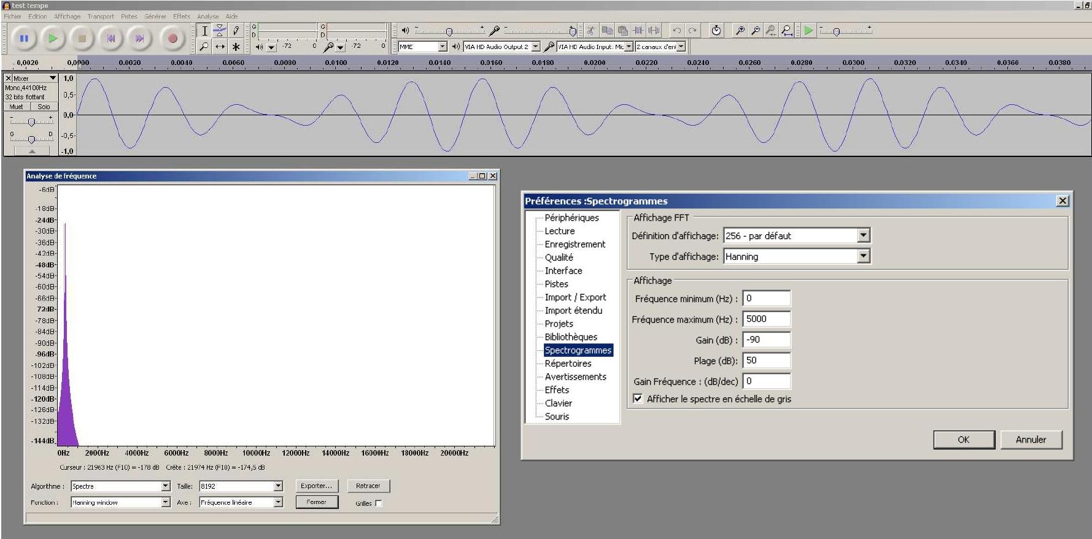1092x539 pixels.
Task: Click the output volume slider handle
Action: click(449, 31)
